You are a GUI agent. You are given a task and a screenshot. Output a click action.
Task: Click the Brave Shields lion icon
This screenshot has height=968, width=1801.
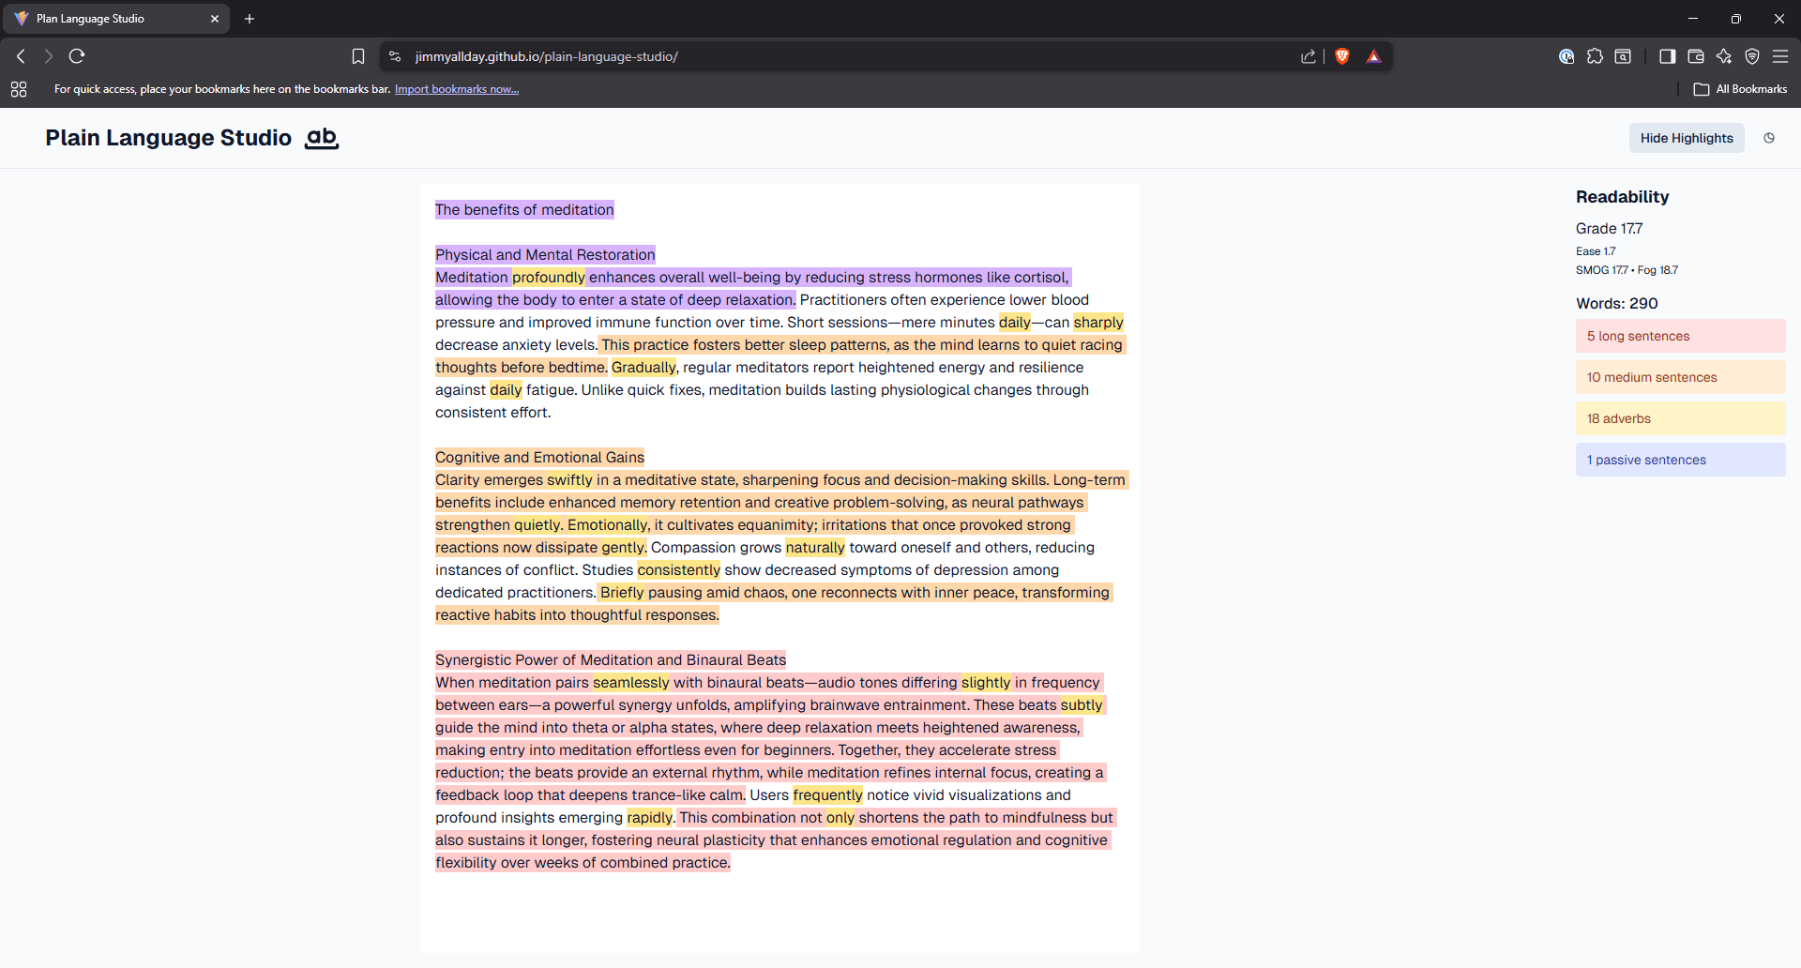1342,56
